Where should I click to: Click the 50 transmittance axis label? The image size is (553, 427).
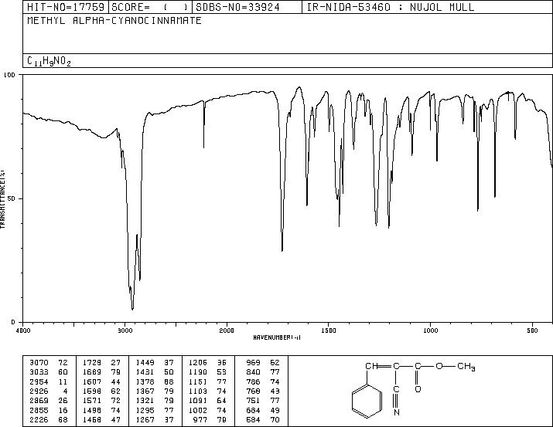coord(13,198)
